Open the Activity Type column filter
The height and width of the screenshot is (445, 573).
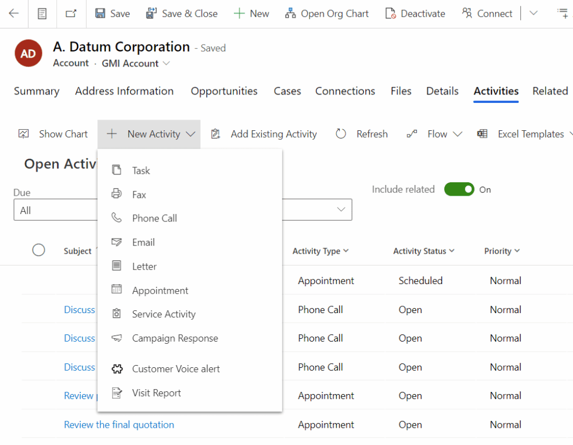pyautogui.click(x=321, y=251)
